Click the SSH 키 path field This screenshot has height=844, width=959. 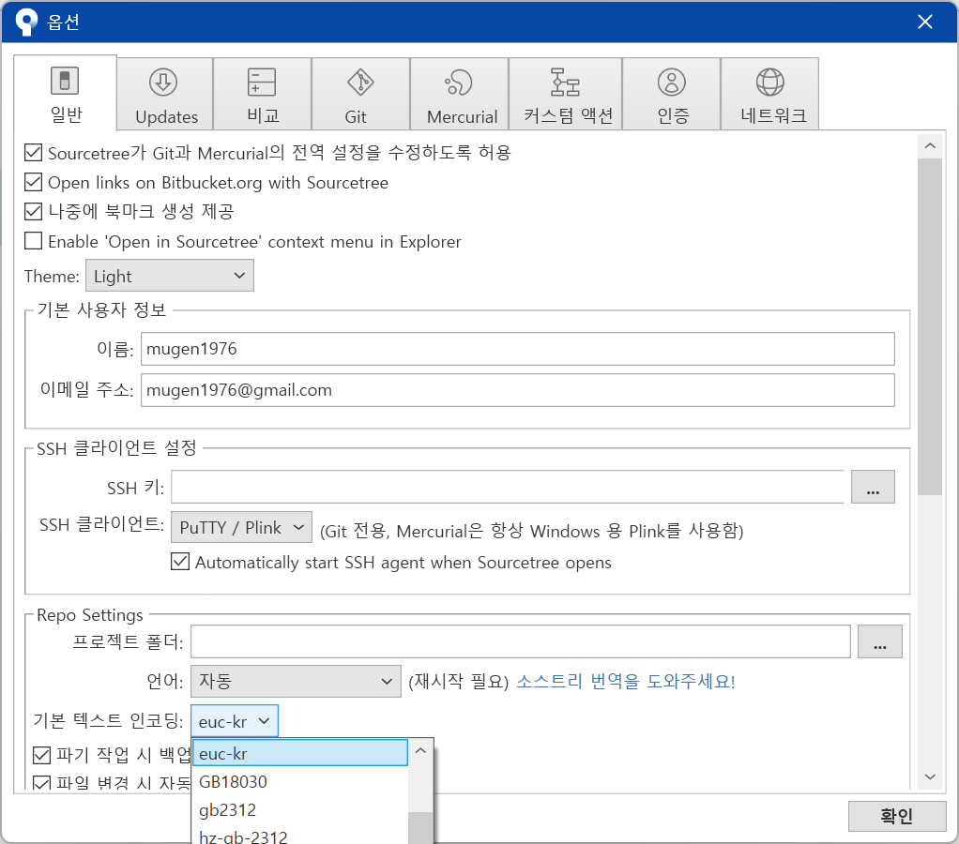click(x=508, y=487)
